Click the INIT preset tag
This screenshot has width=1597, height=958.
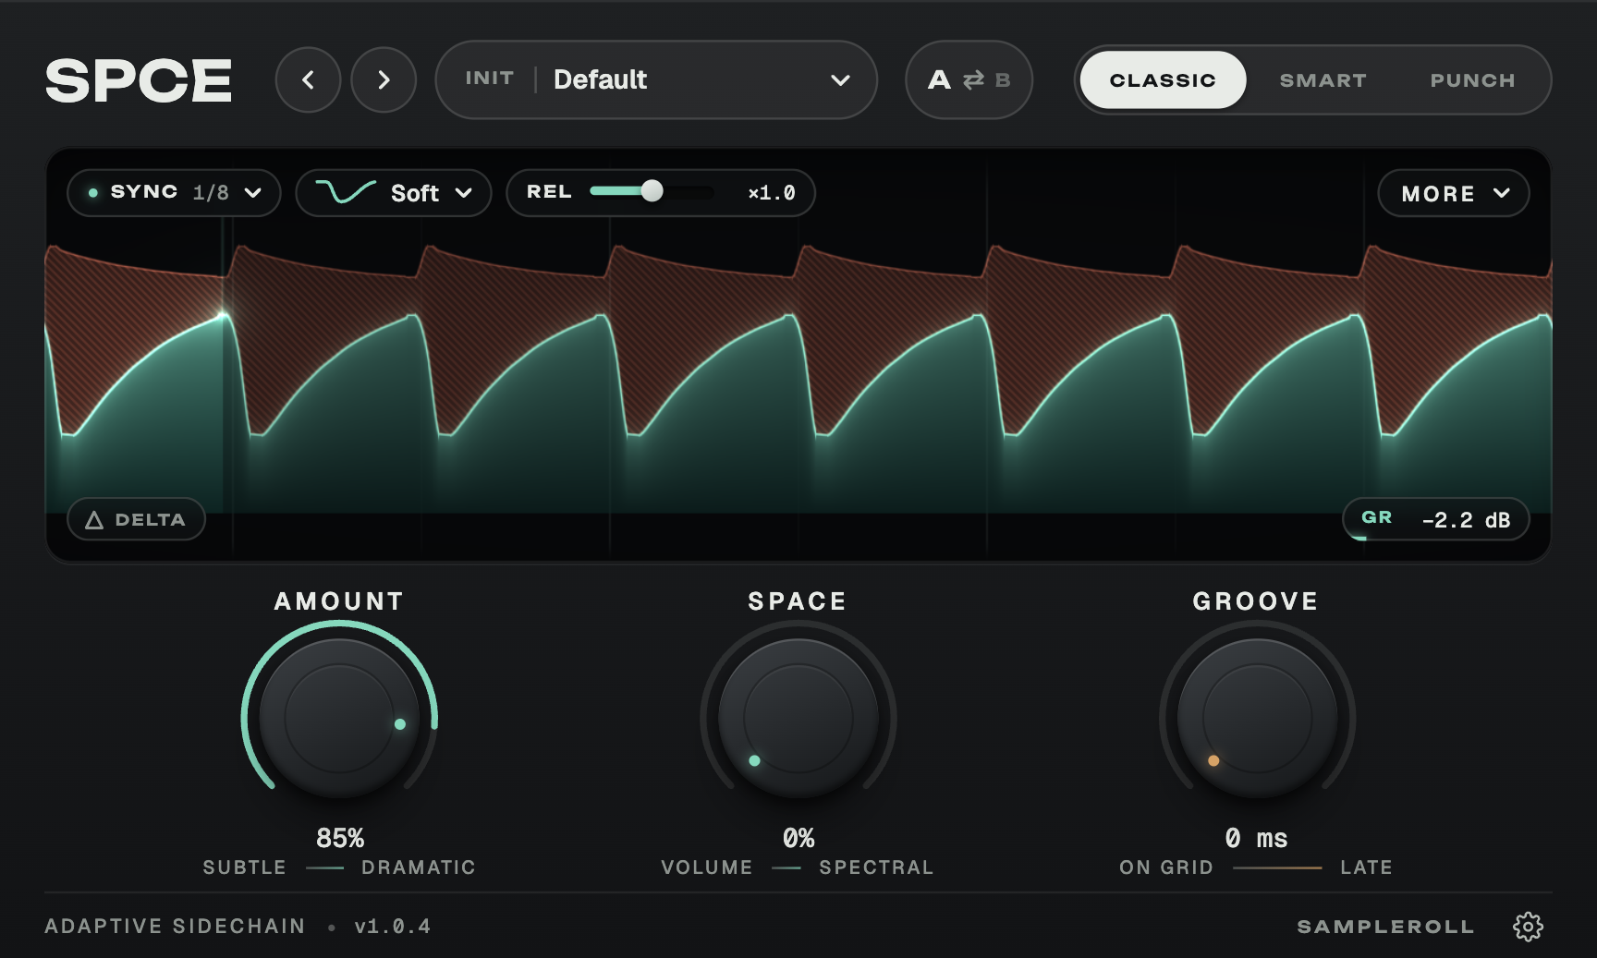click(x=489, y=79)
